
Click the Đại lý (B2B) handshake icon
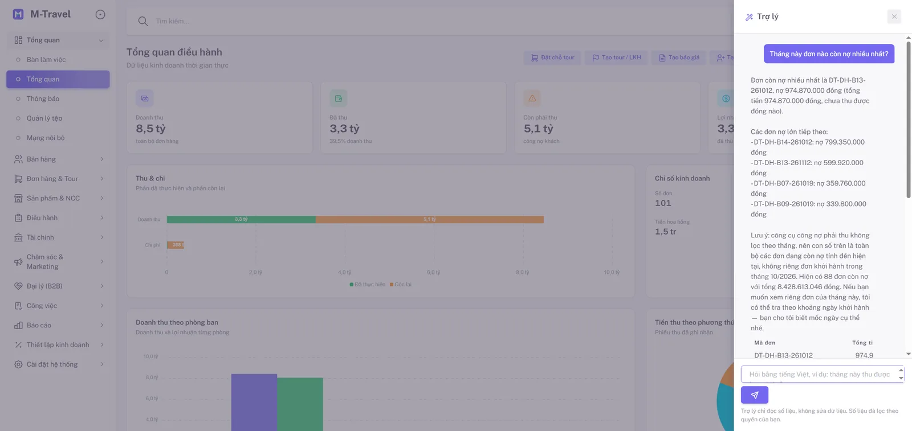pos(18,286)
